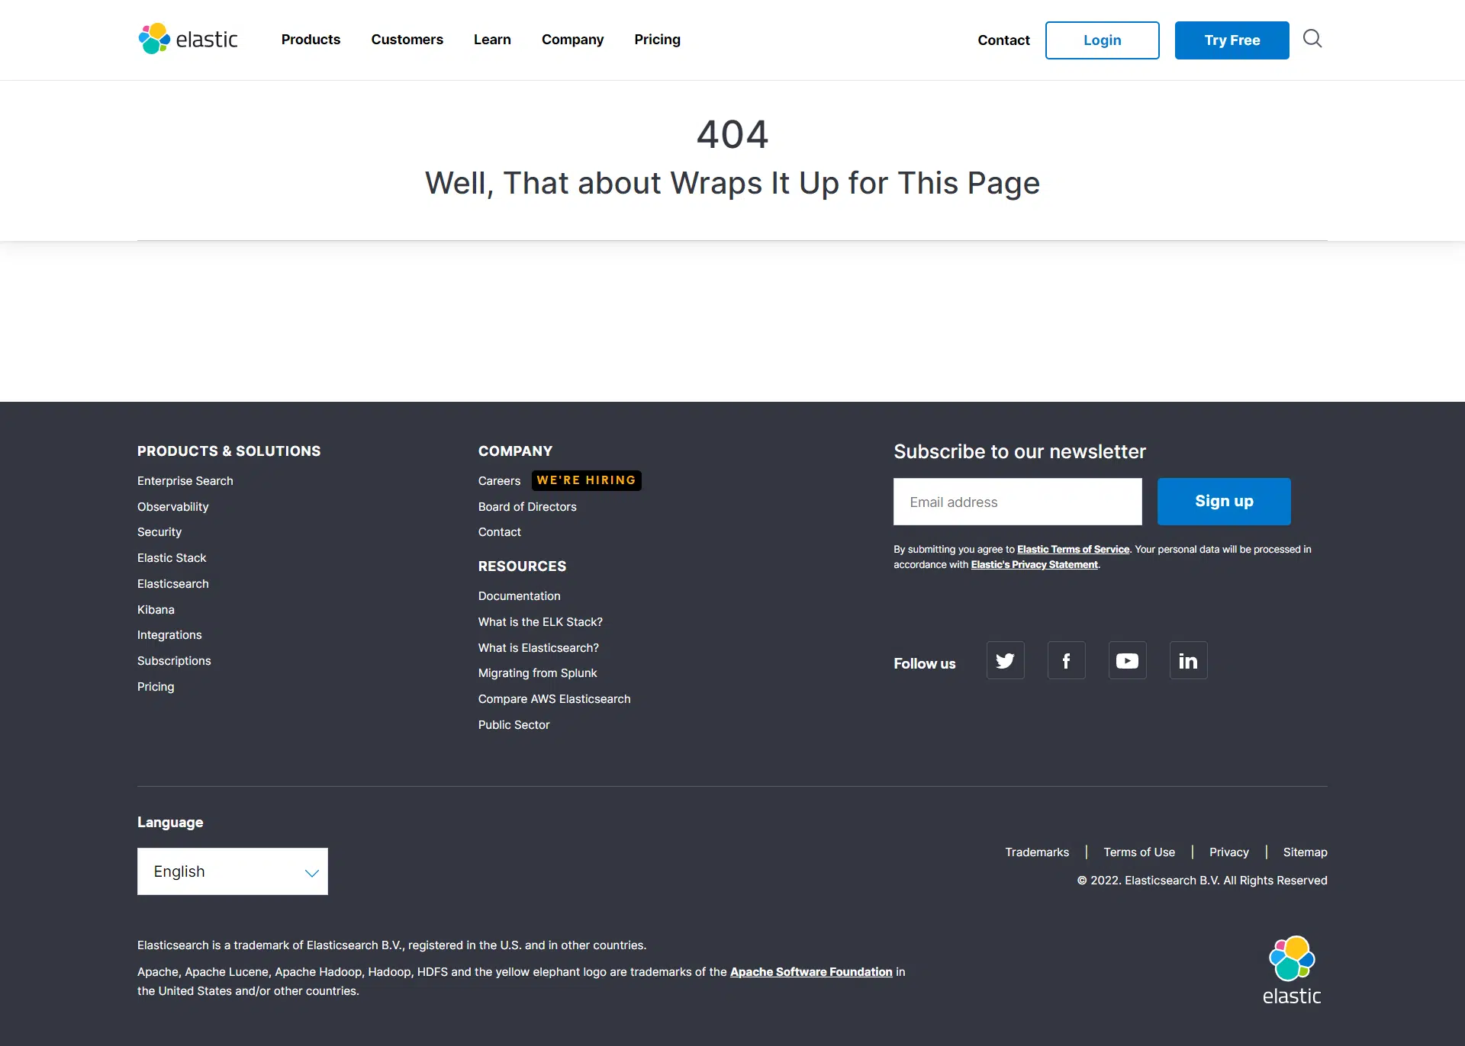Click the Login button
Viewport: 1465px width, 1046px height.
(x=1102, y=40)
